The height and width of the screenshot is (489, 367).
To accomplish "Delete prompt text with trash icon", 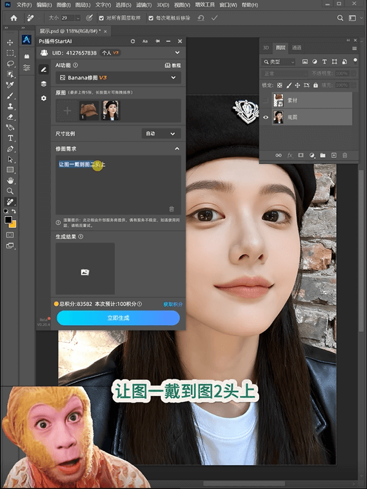I will pos(171,209).
